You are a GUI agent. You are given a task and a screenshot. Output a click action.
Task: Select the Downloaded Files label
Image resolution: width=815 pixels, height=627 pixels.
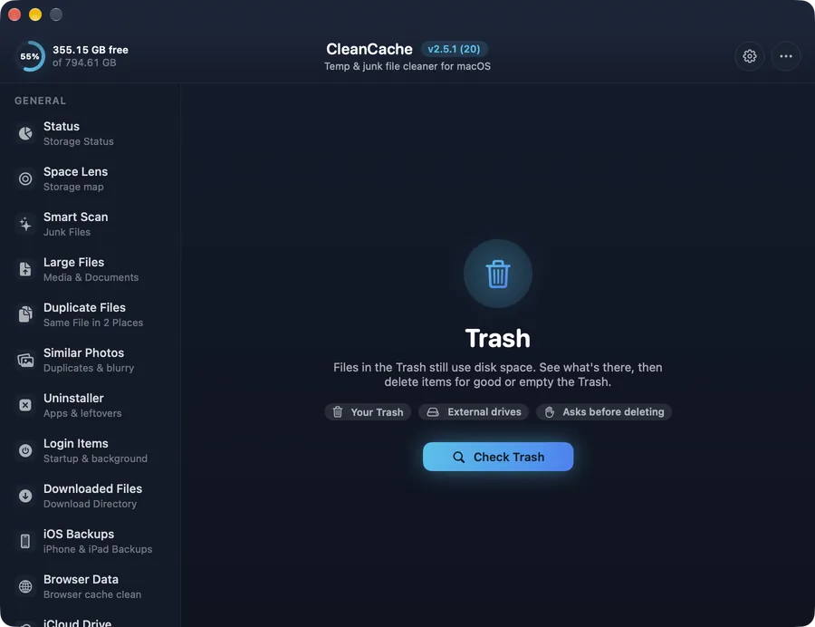[x=92, y=488]
